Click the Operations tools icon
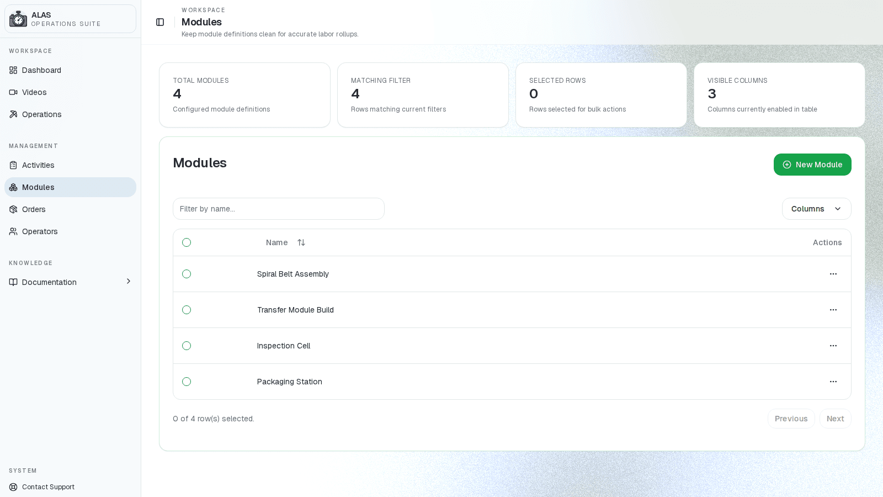 (x=13, y=114)
